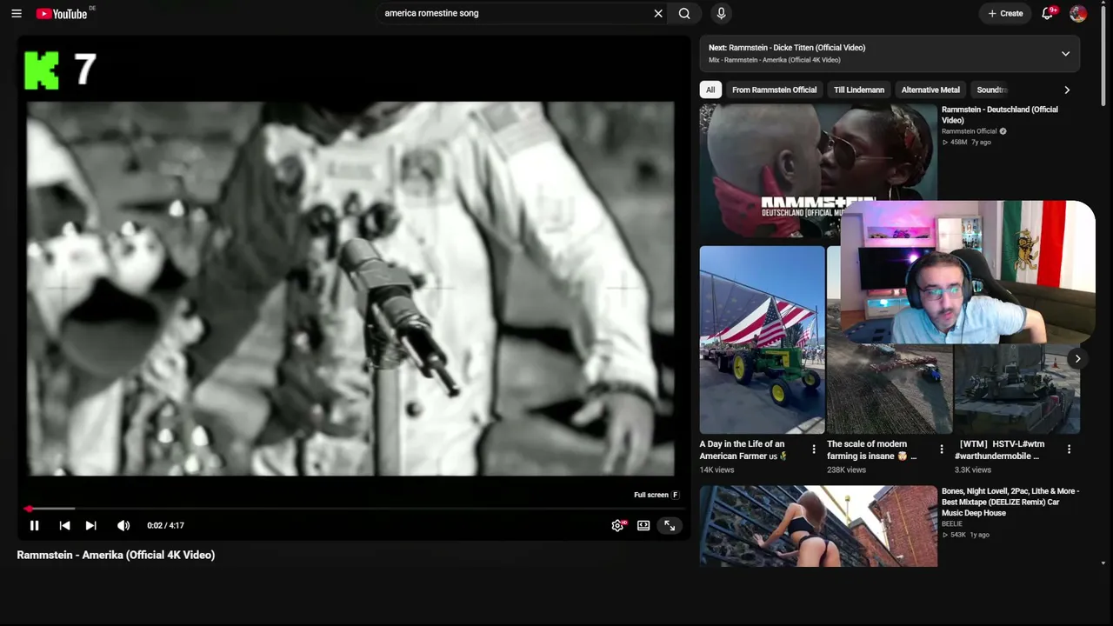Select the 'All' filter chip

coord(710,90)
